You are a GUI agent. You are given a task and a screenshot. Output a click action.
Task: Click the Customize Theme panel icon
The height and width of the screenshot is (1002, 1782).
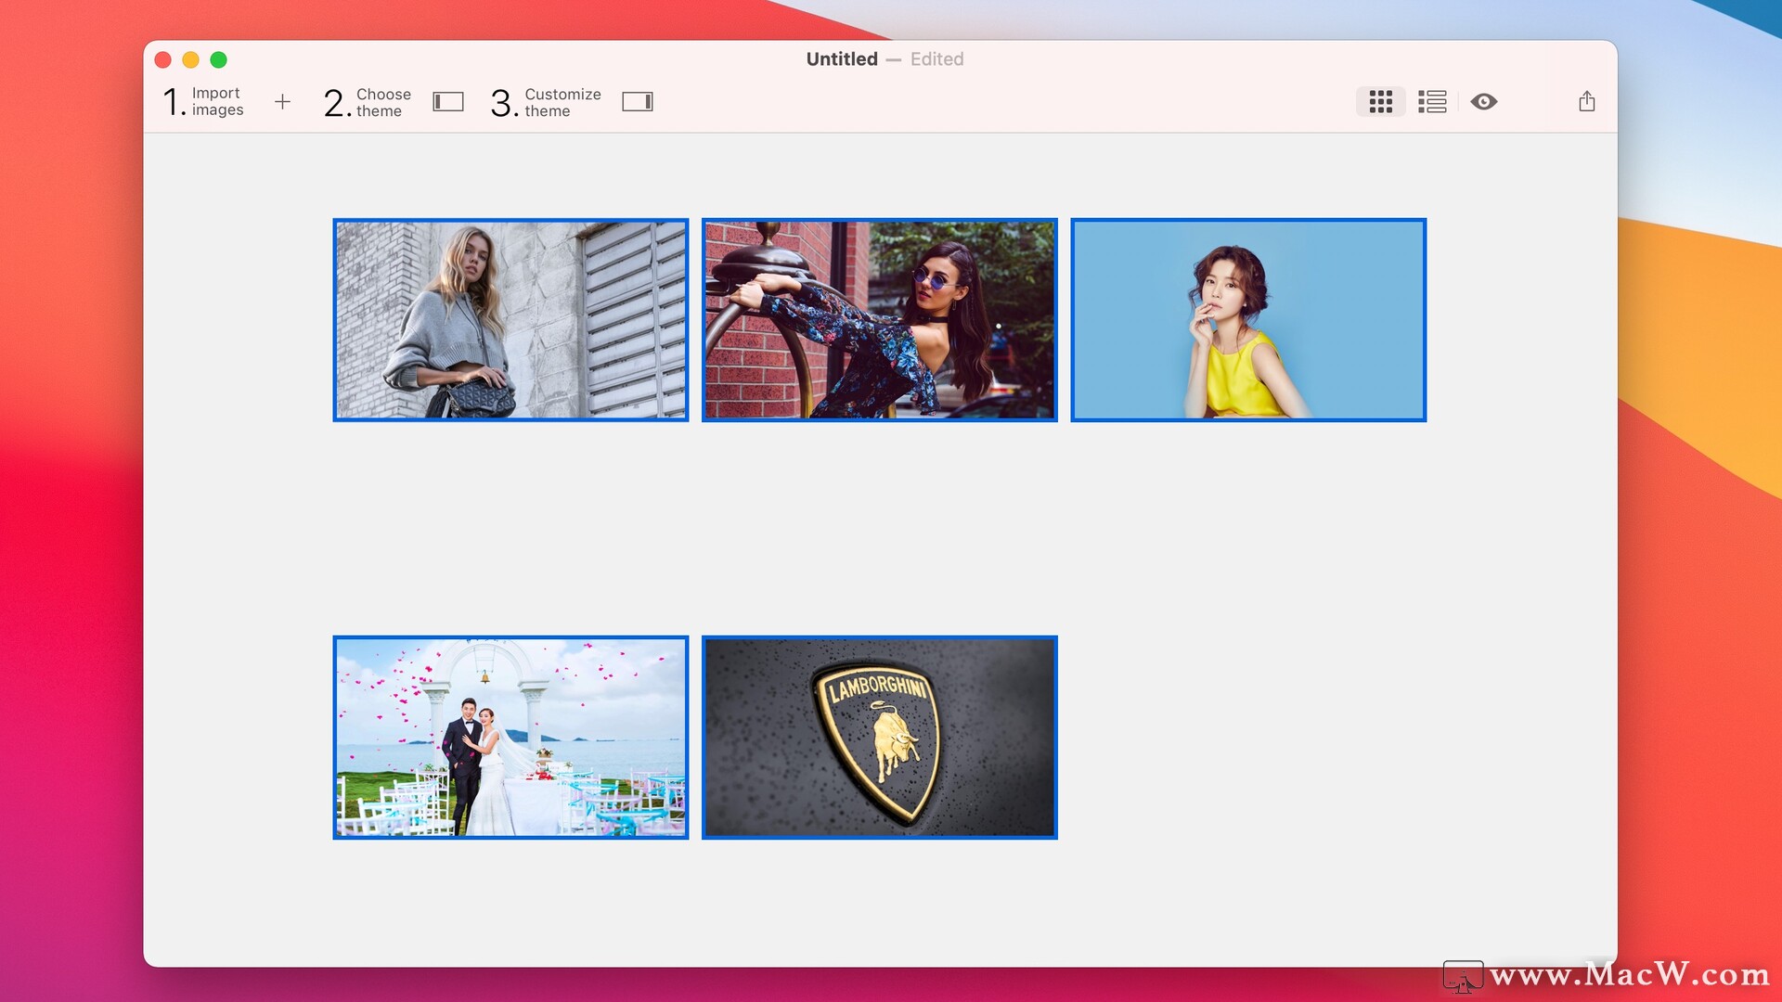[638, 100]
